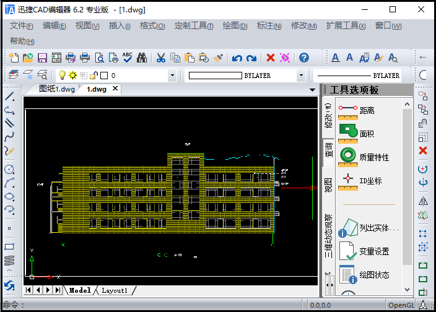The height and width of the screenshot is (312, 436).
Task: Click the ACIS import icon
Action: click(x=56, y=58)
